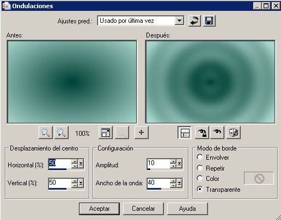The width and height of the screenshot is (281, 220).
Task: Zoom in the preview with plus magnifier
Action: pos(62,133)
